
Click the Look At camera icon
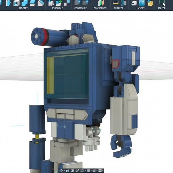(68, 171)
